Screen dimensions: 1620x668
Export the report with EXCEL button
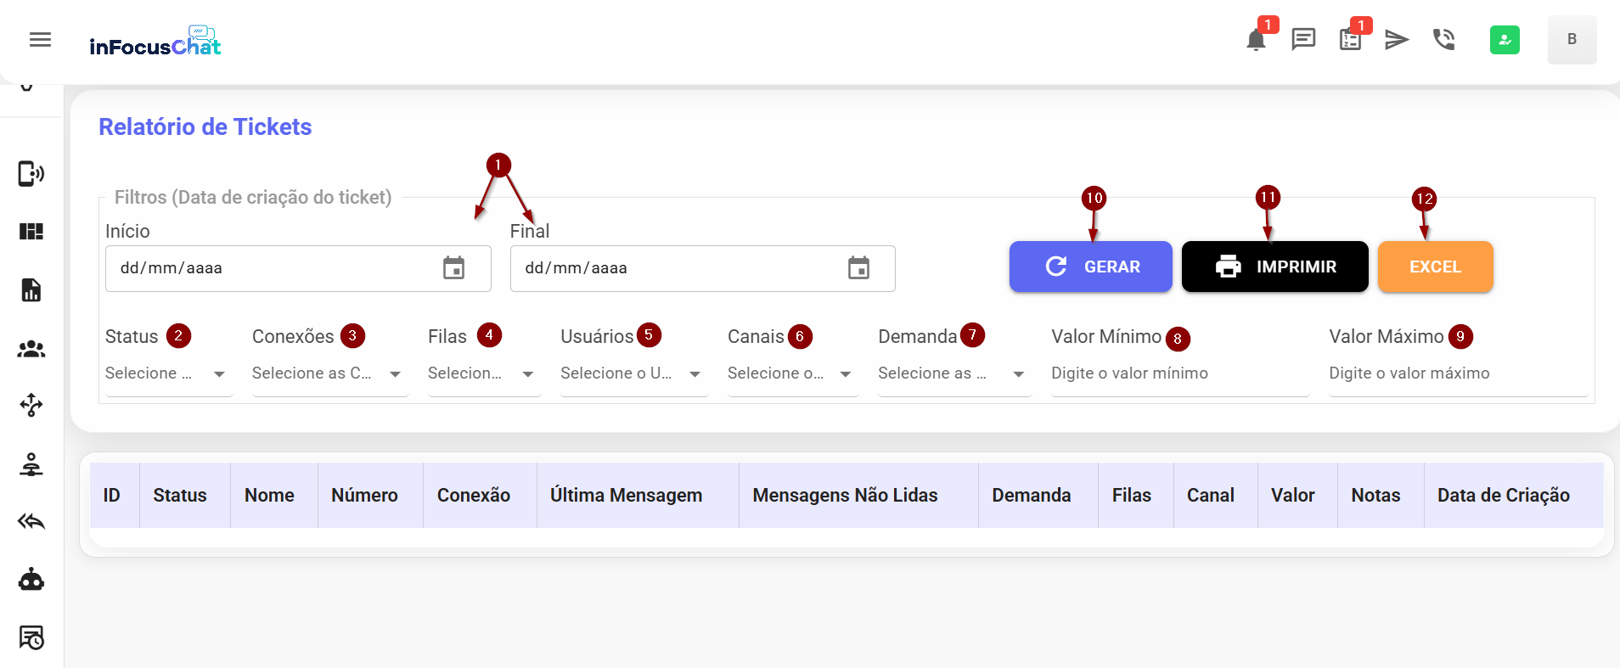tap(1435, 267)
